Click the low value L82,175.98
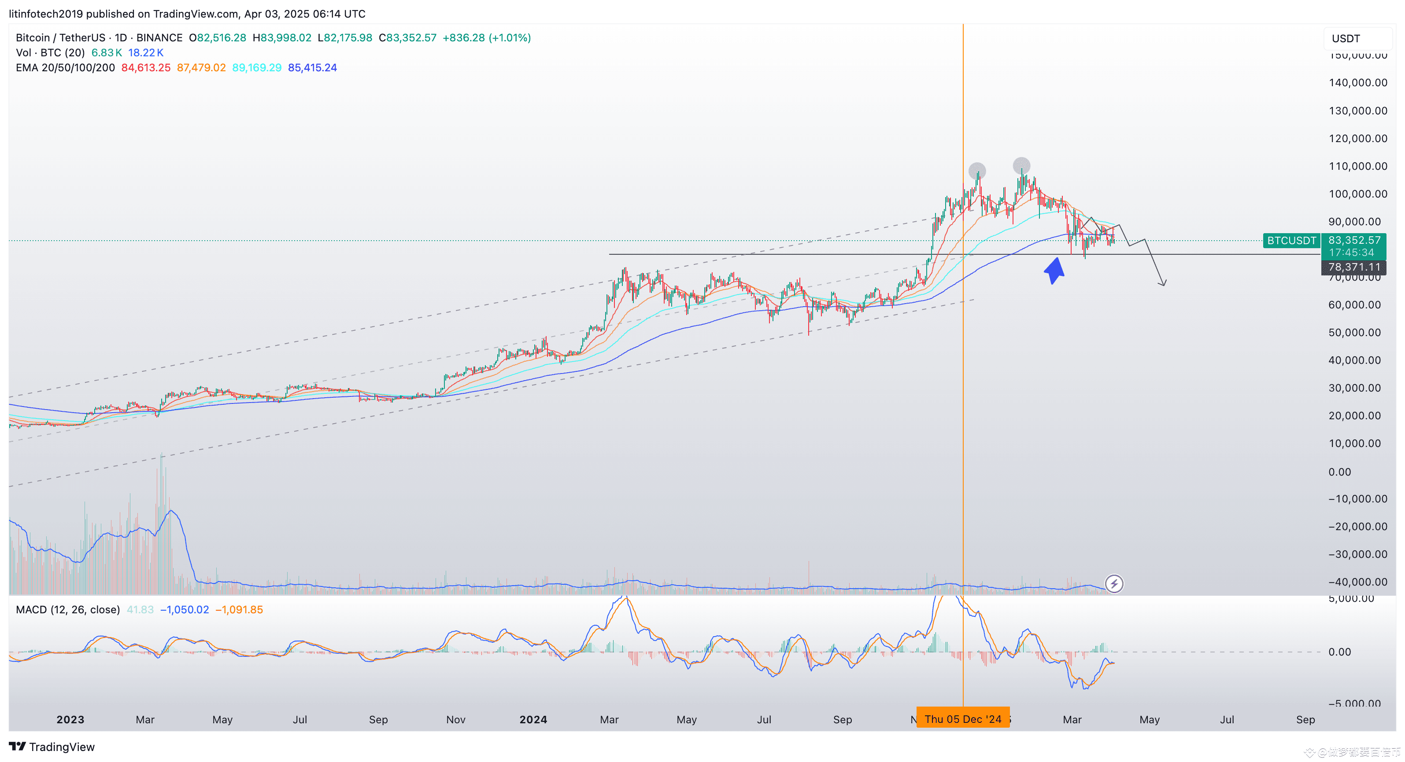Image resolution: width=1405 pixels, height=762 pixels. (345, 37)
